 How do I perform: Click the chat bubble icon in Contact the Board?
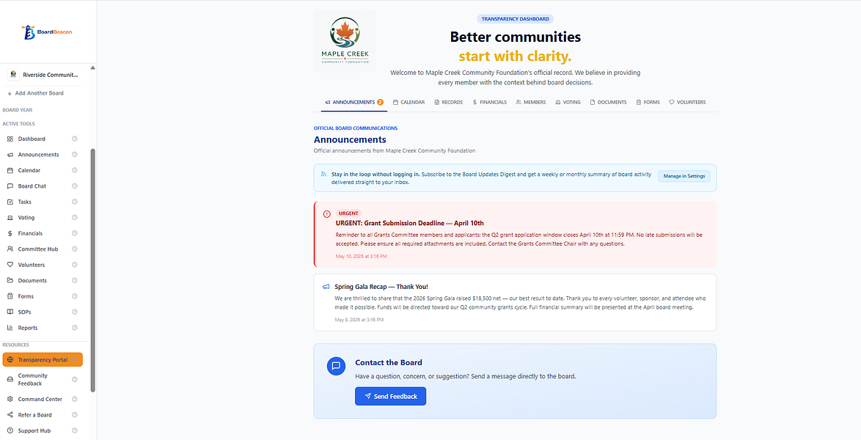[336, 366]
